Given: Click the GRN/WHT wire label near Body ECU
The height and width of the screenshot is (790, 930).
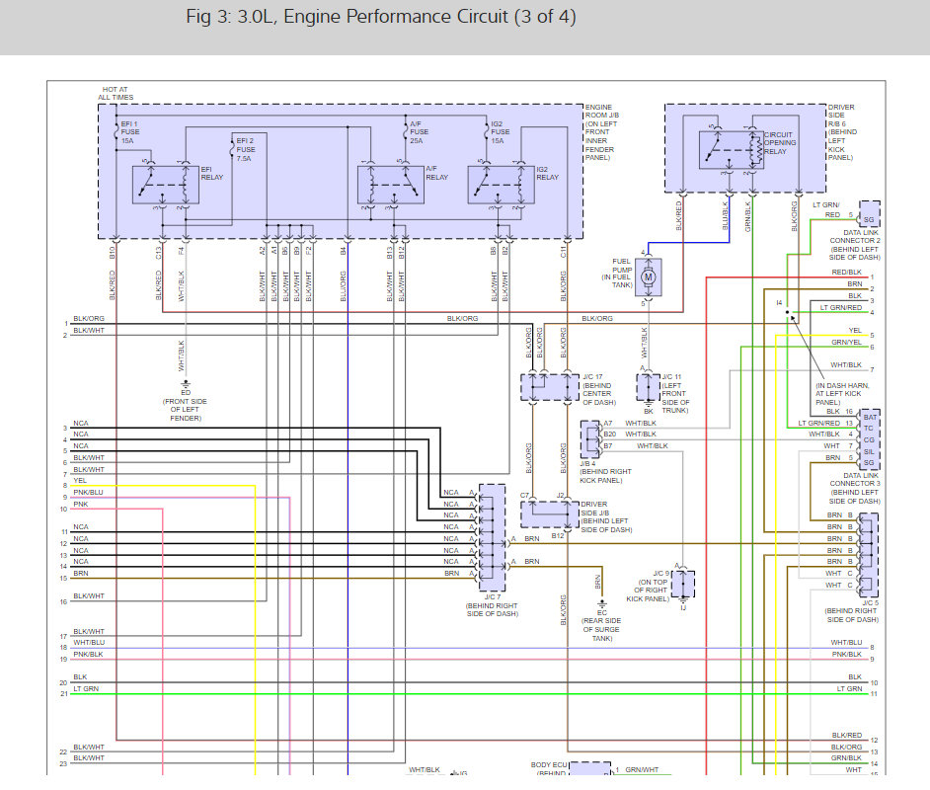Looking at the screenshot, I should 642,770.
